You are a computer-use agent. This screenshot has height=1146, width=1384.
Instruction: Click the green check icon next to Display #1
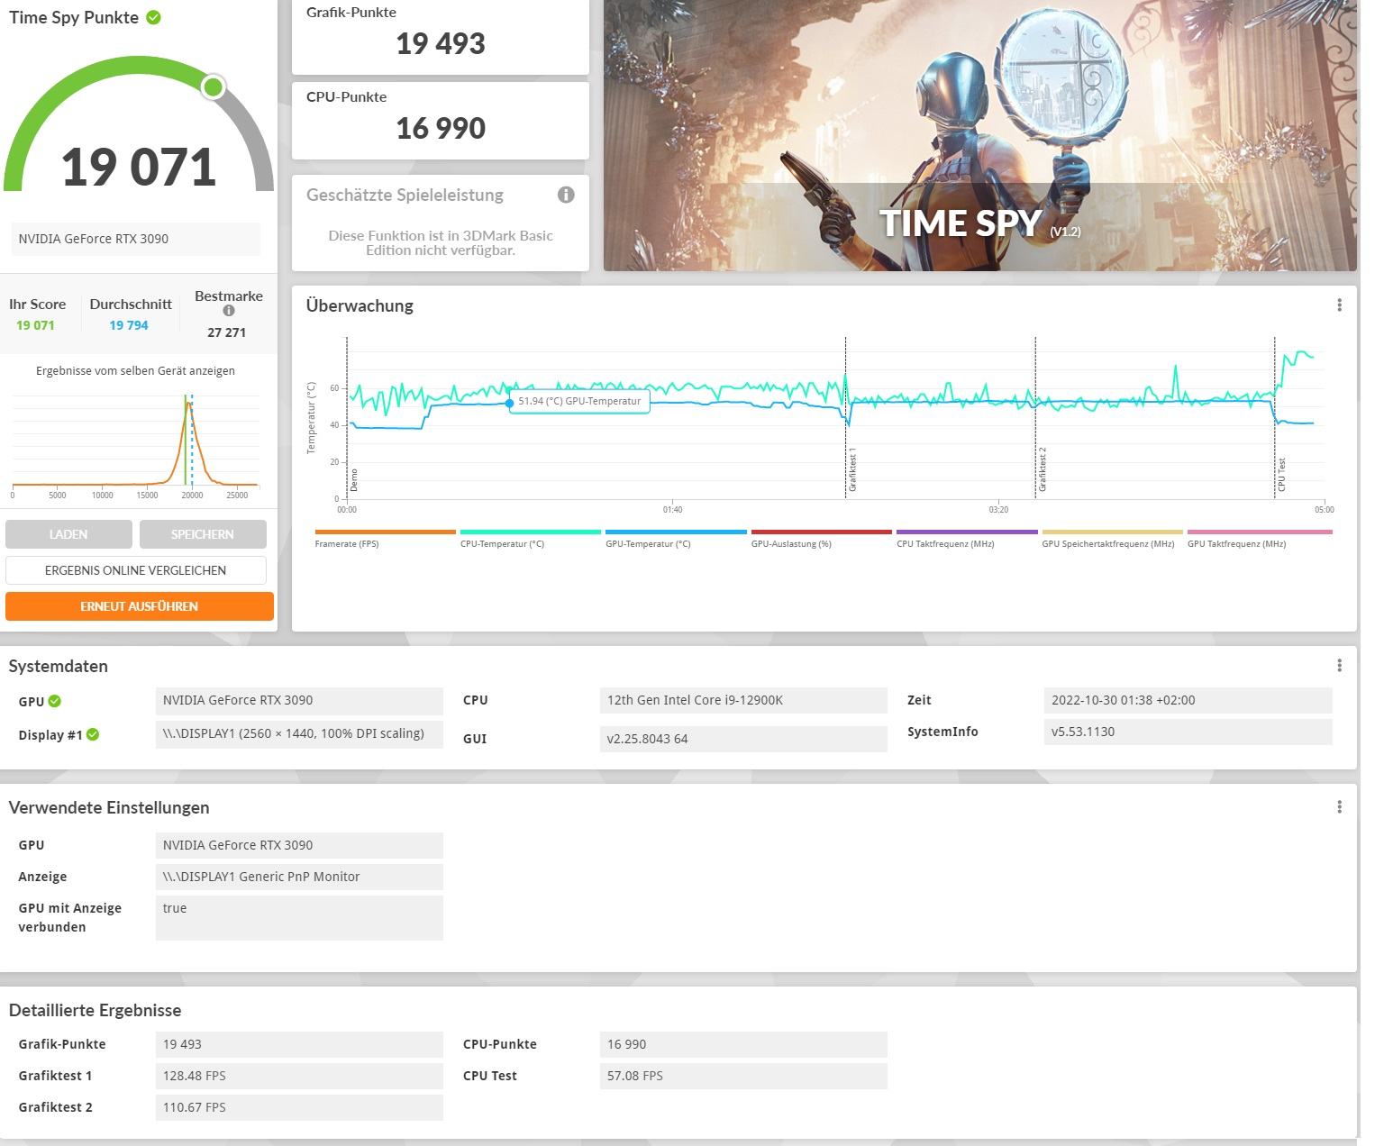click(93, 734)
